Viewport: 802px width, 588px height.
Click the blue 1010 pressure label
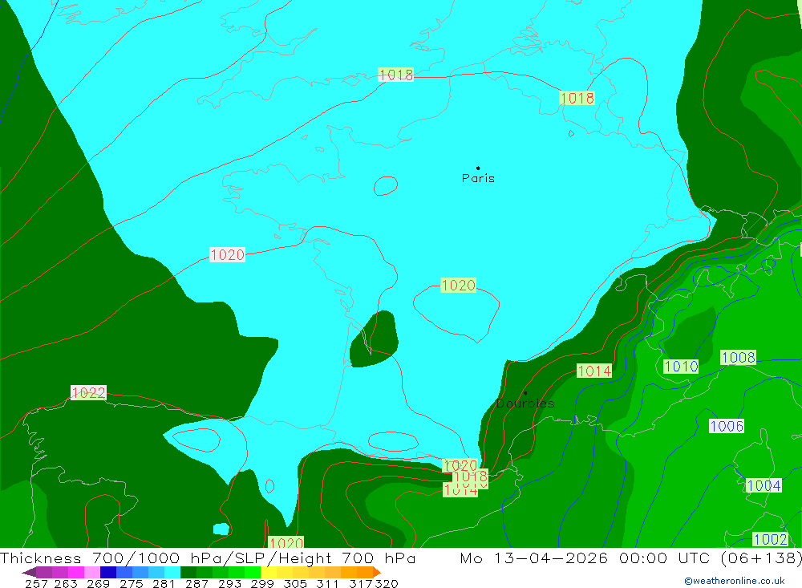coord(681,367)
